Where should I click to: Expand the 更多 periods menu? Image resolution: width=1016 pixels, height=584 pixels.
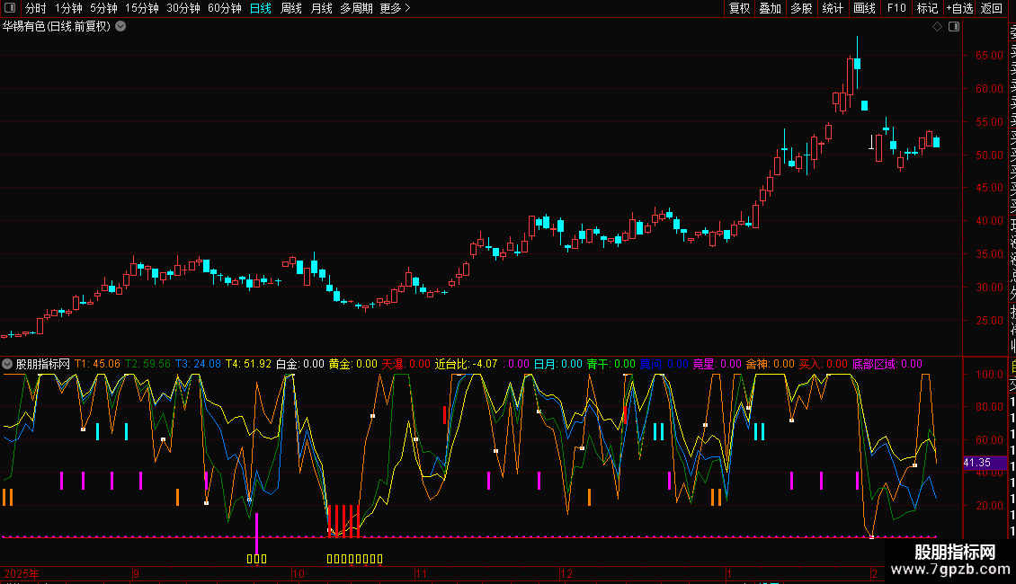pos(395,8)
